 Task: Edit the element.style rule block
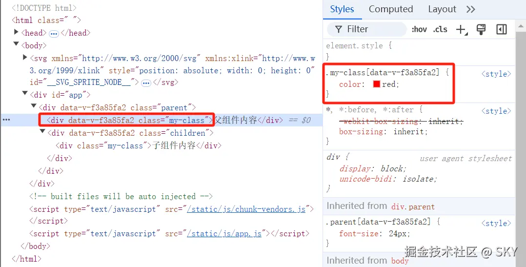click(x=359, y=51)
